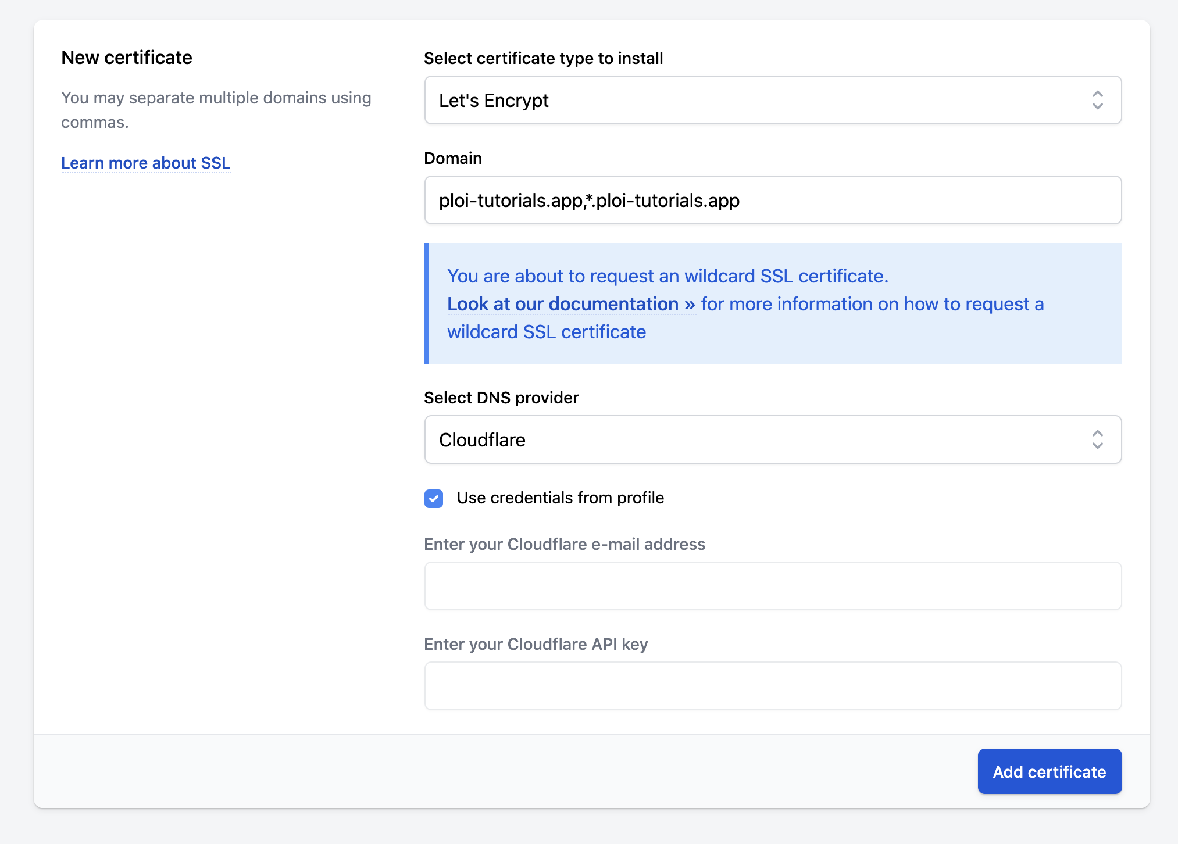The image size is (1178, 844).
Task: Open the certificate type dropdown showing Let's Encrypt
Action: click(x=773, y=100)
